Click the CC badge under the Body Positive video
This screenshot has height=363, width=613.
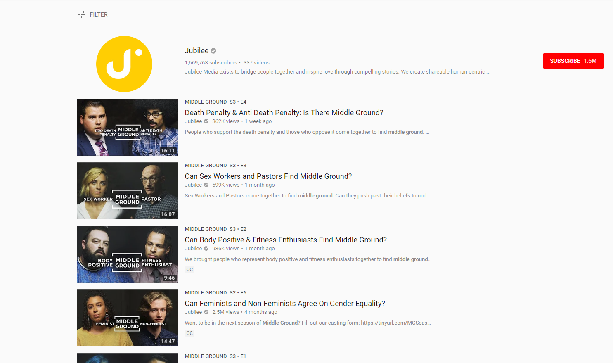(189, 270)
